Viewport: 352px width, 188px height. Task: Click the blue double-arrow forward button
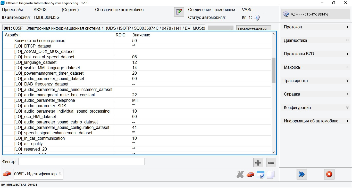(x=301, y=174)
